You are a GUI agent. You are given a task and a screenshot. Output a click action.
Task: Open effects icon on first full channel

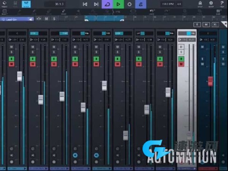11,149
